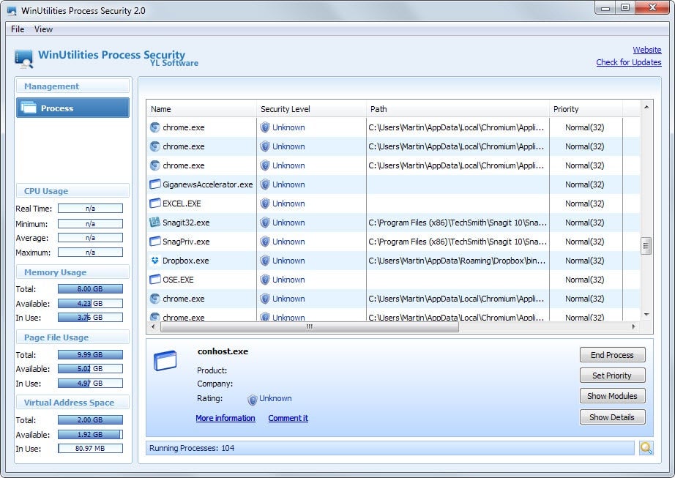Screen dimensions: 675x478
Task: Select the OSE.EXE process name
Action: point(178,279)
